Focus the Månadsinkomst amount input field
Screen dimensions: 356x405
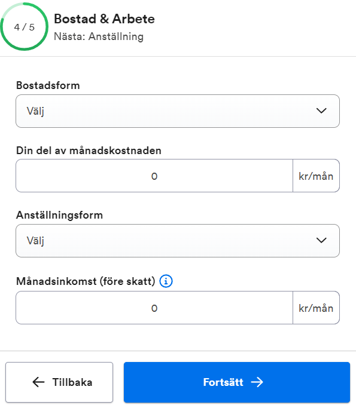(x=154, y=308)
